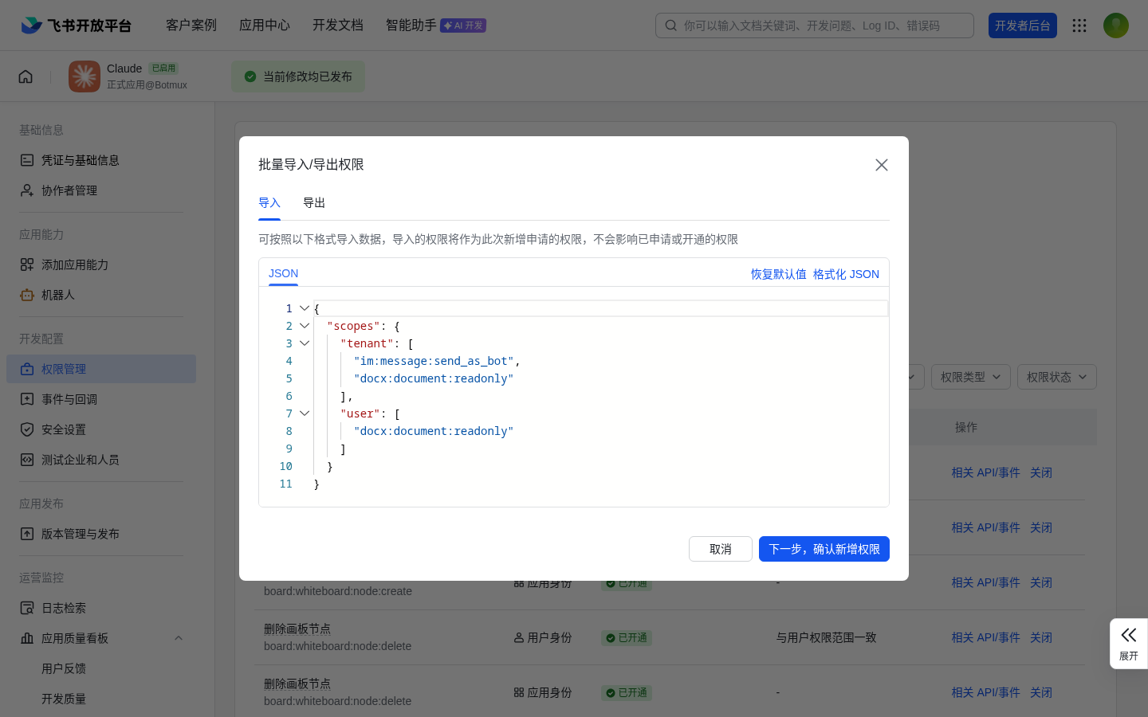1148x717 pixels.
Task: Open 应用质量看板 in sidebar
Action: click(101, 638)
